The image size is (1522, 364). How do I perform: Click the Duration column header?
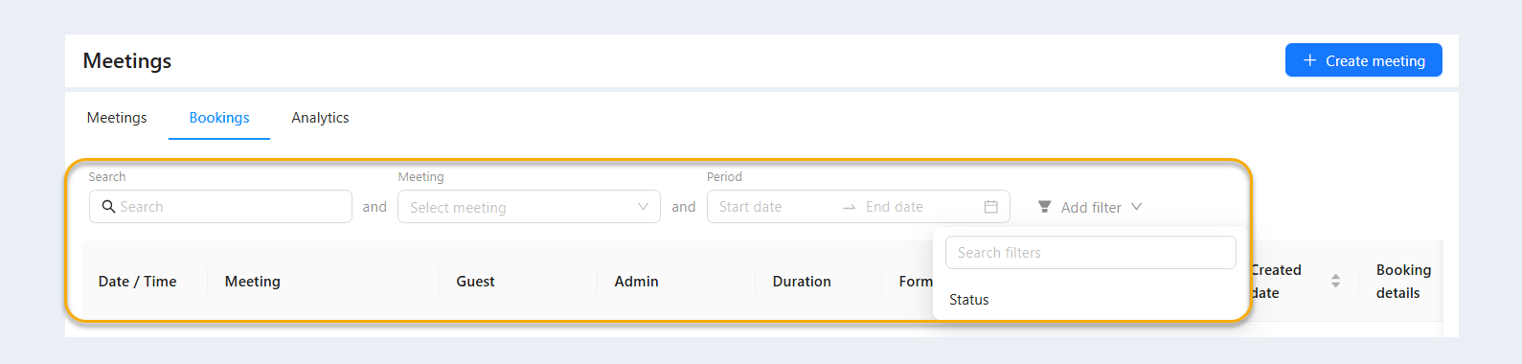pyautogui.click(x=802, y=282)
